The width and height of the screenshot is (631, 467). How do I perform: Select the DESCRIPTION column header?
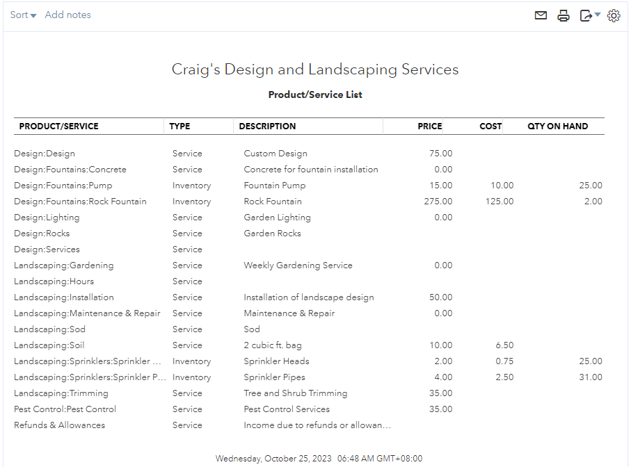[x=267, y=126]
